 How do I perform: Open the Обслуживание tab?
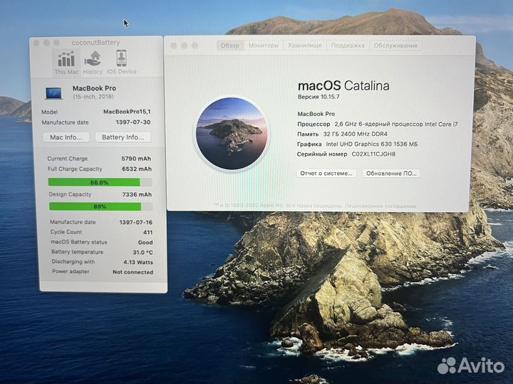(395, 46)
